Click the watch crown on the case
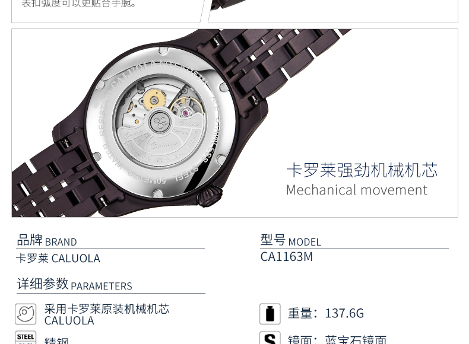This screenshot has width=469, height=344. [210, 196]
